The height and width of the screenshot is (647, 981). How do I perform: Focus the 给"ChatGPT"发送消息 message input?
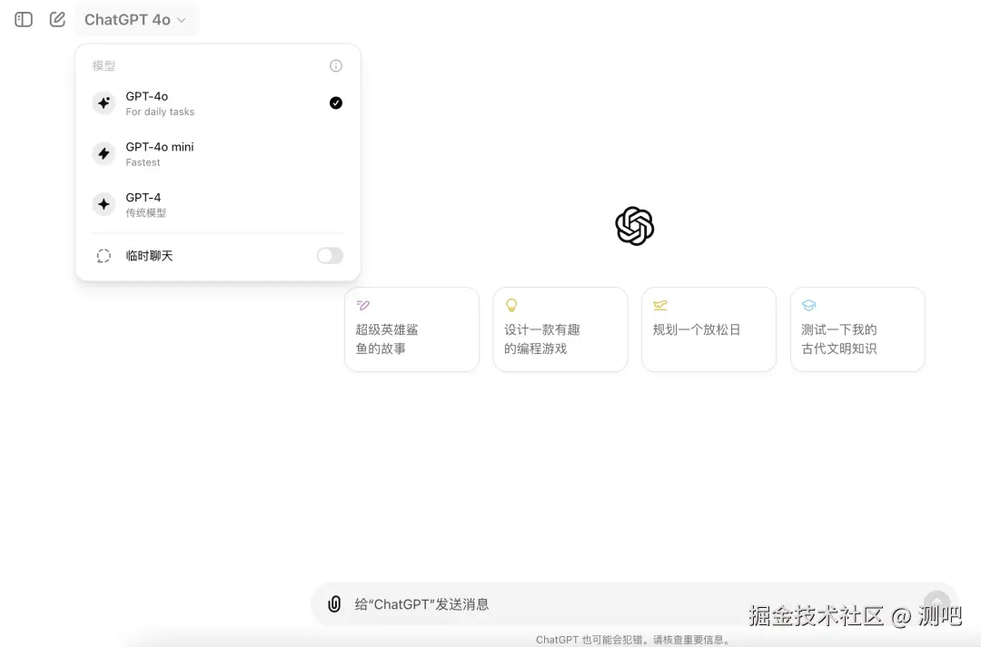pos(634,604)
